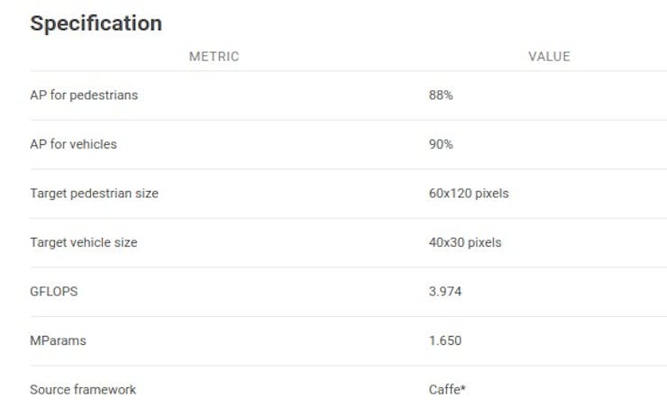Click the VALUE column header
667x407 pixels.
click(x=549, y=57)
